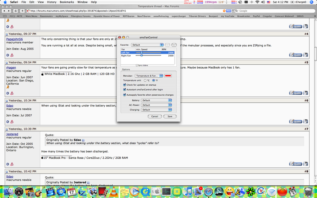Launch Dashboard from the Dock
This screenshot has height=198, width=317.
(19, 192)
